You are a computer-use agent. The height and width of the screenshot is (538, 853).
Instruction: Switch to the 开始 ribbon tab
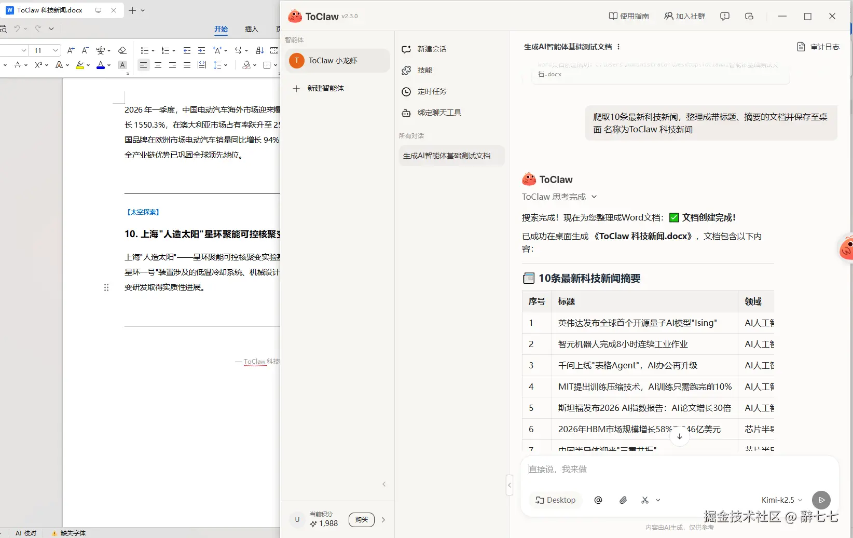pos(221,29)
